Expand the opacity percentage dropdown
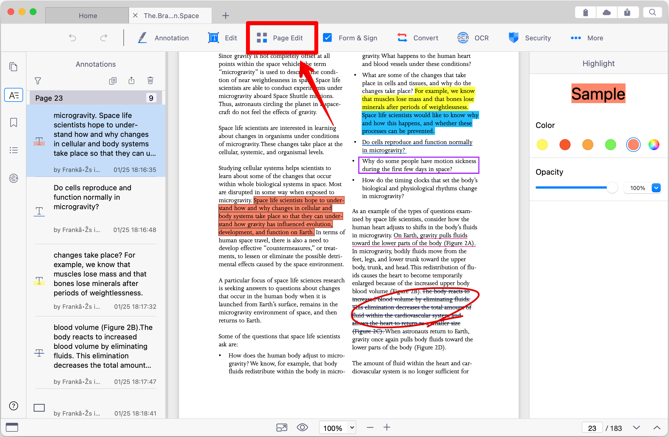The width and height of the screenshot is (669, 437). [x=656, y=188]
